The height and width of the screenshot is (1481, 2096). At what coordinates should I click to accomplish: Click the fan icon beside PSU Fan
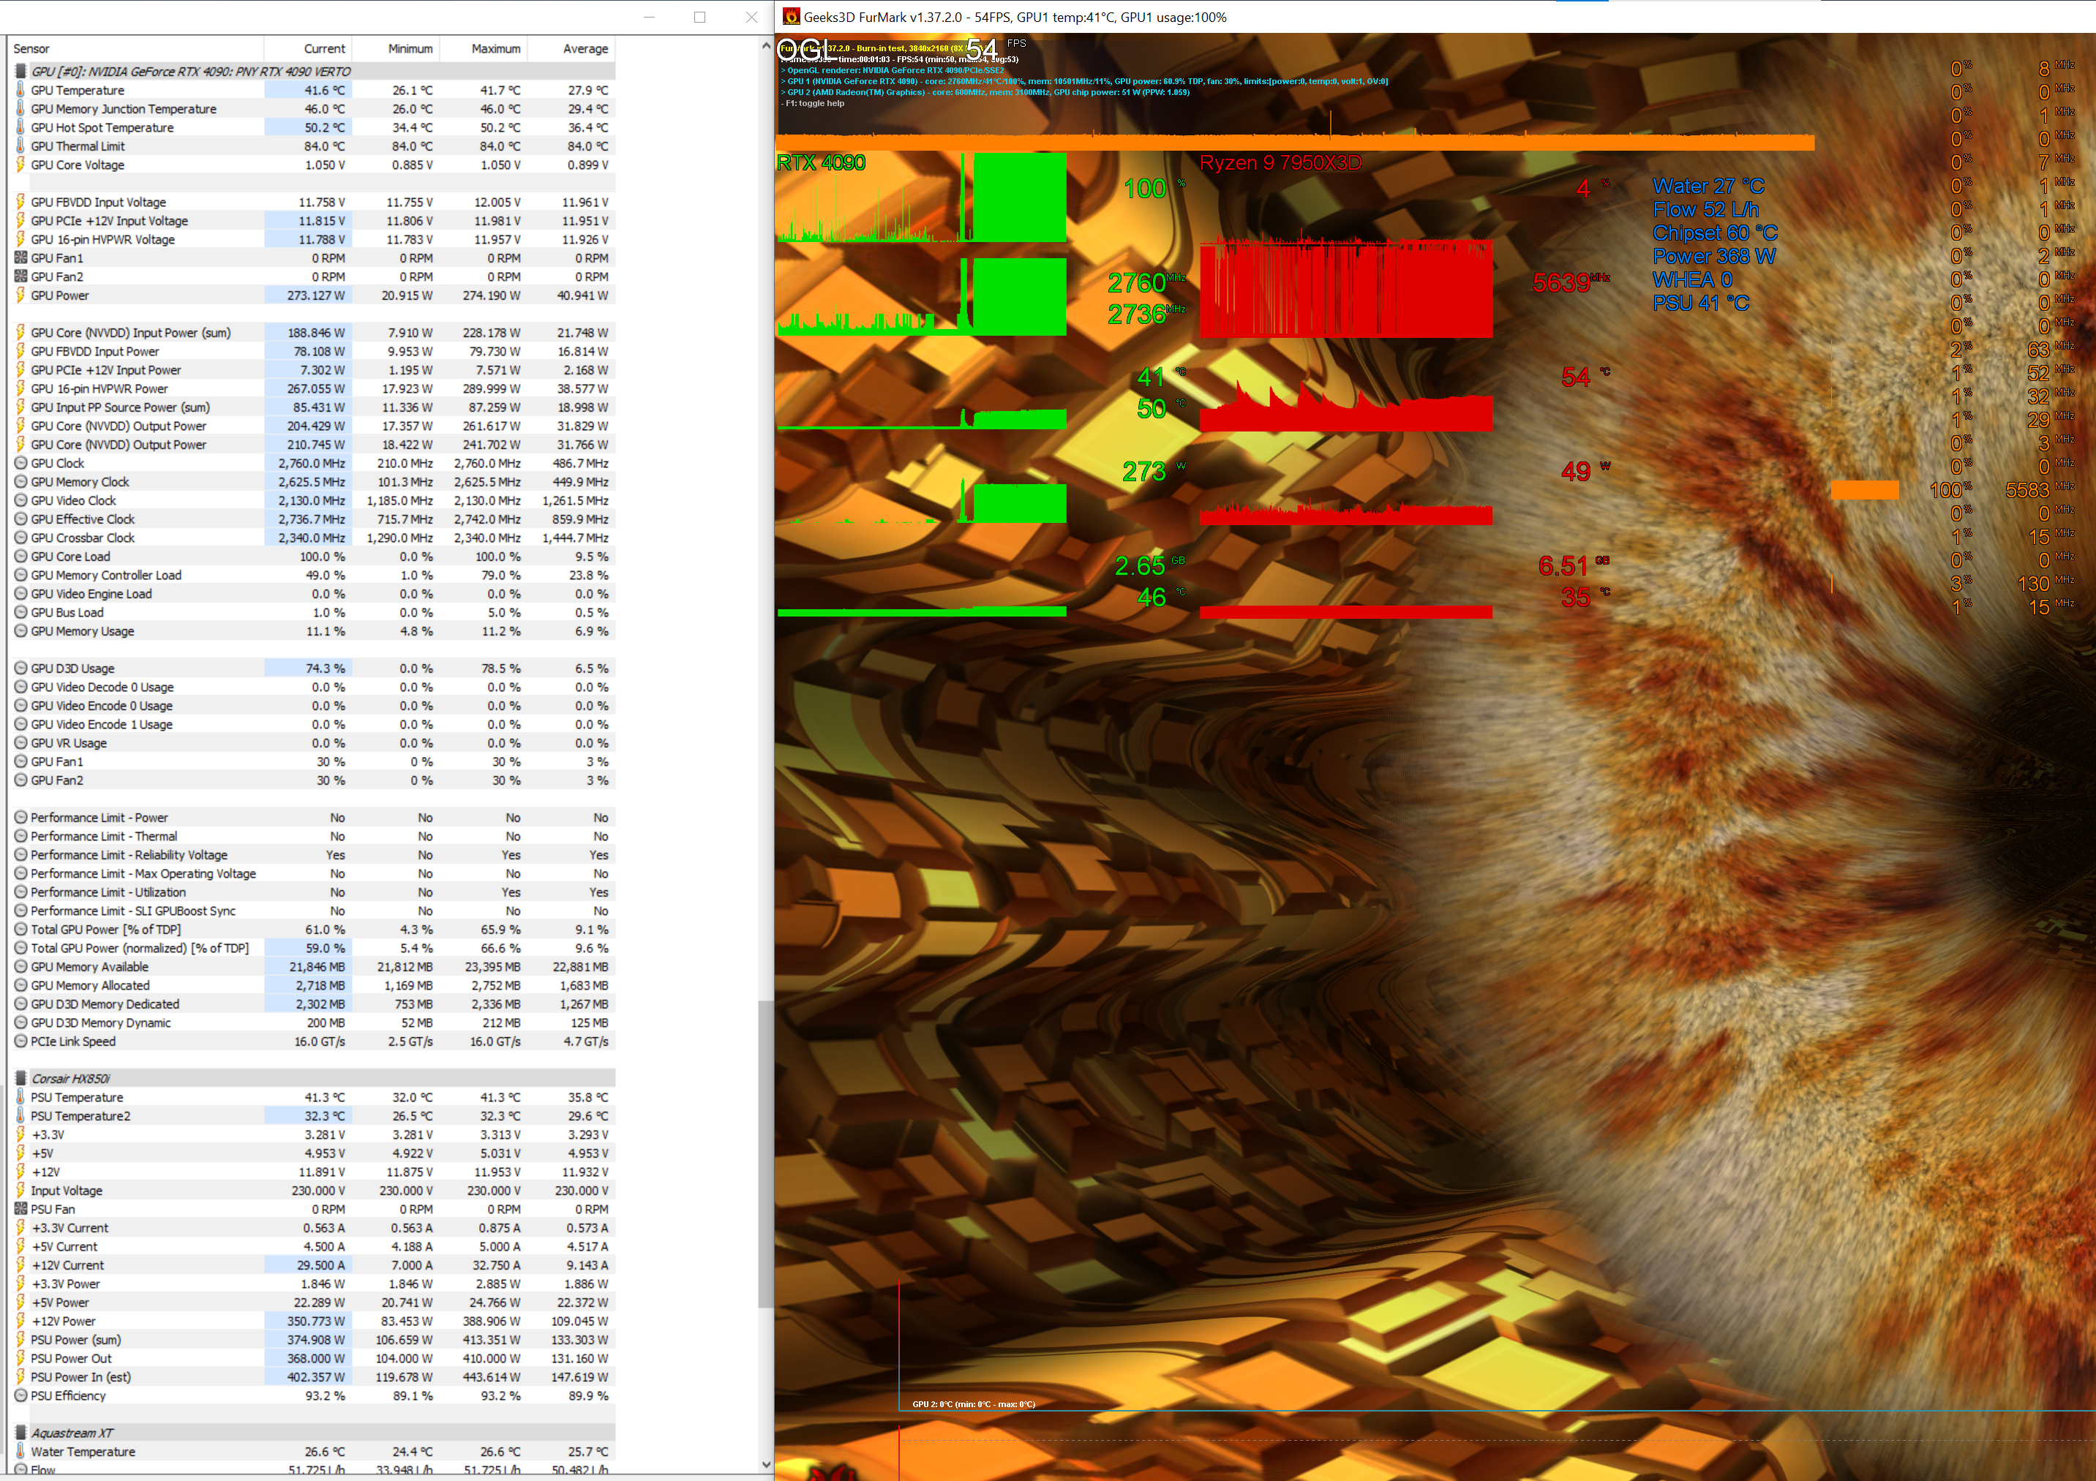pyautogui.click(x=20, y=1209)
